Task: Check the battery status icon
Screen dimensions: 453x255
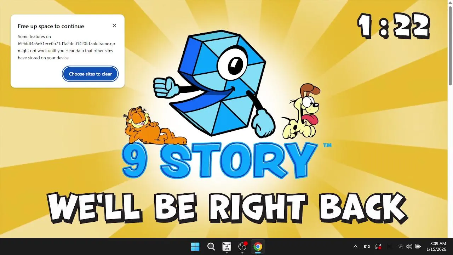Action: tap(418, 246)
